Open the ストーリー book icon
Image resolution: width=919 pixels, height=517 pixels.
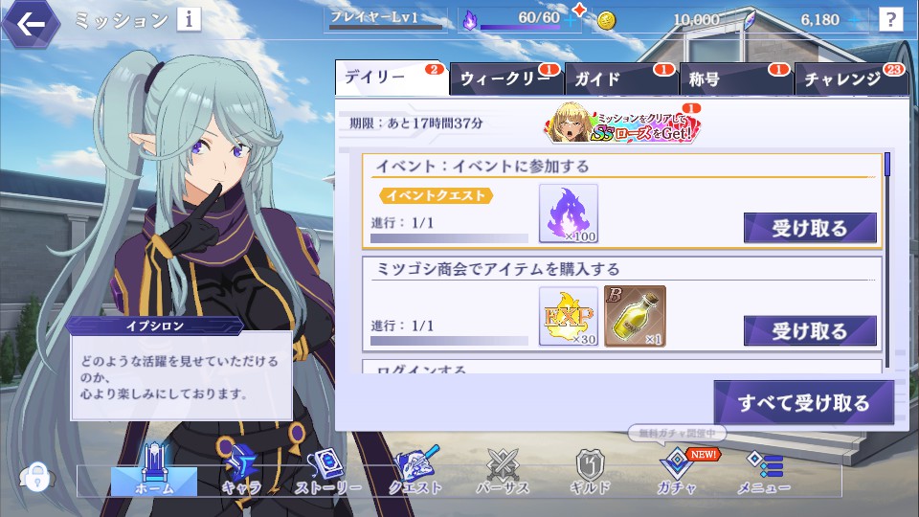coord(327,471)
